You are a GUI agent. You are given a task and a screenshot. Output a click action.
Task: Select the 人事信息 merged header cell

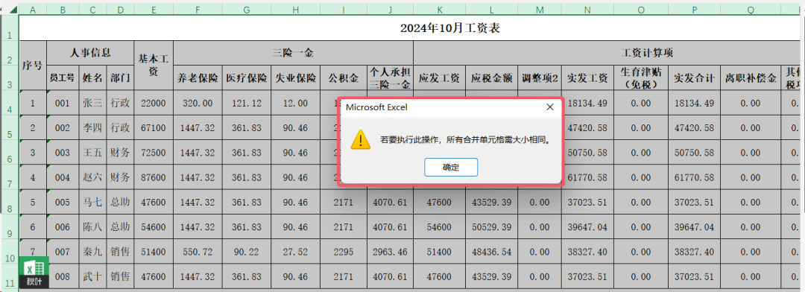90,53
